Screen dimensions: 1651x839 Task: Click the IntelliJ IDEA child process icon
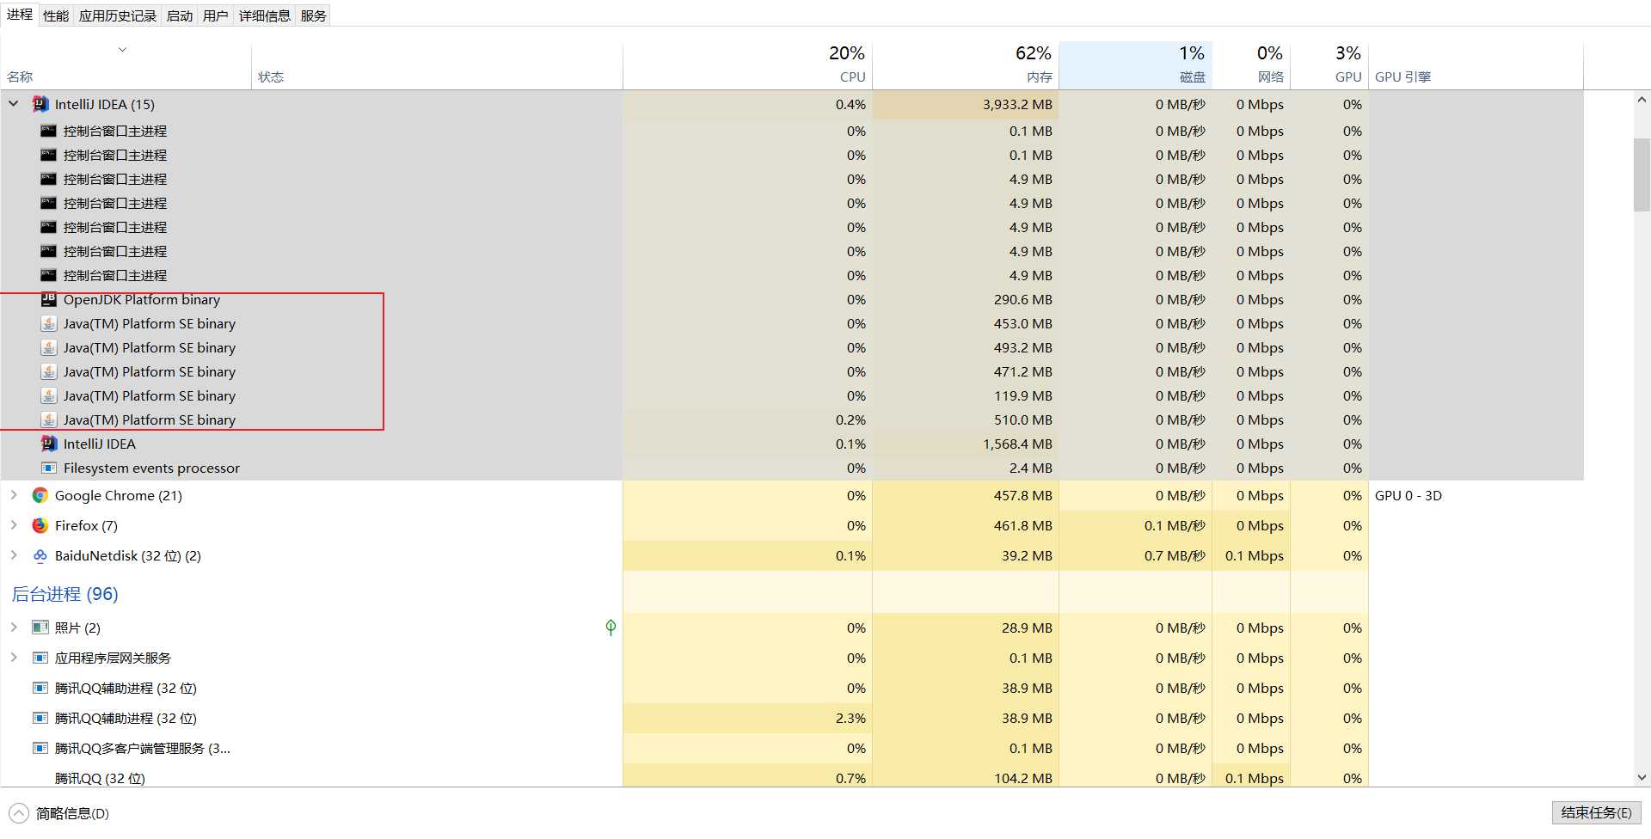(49, 444)
